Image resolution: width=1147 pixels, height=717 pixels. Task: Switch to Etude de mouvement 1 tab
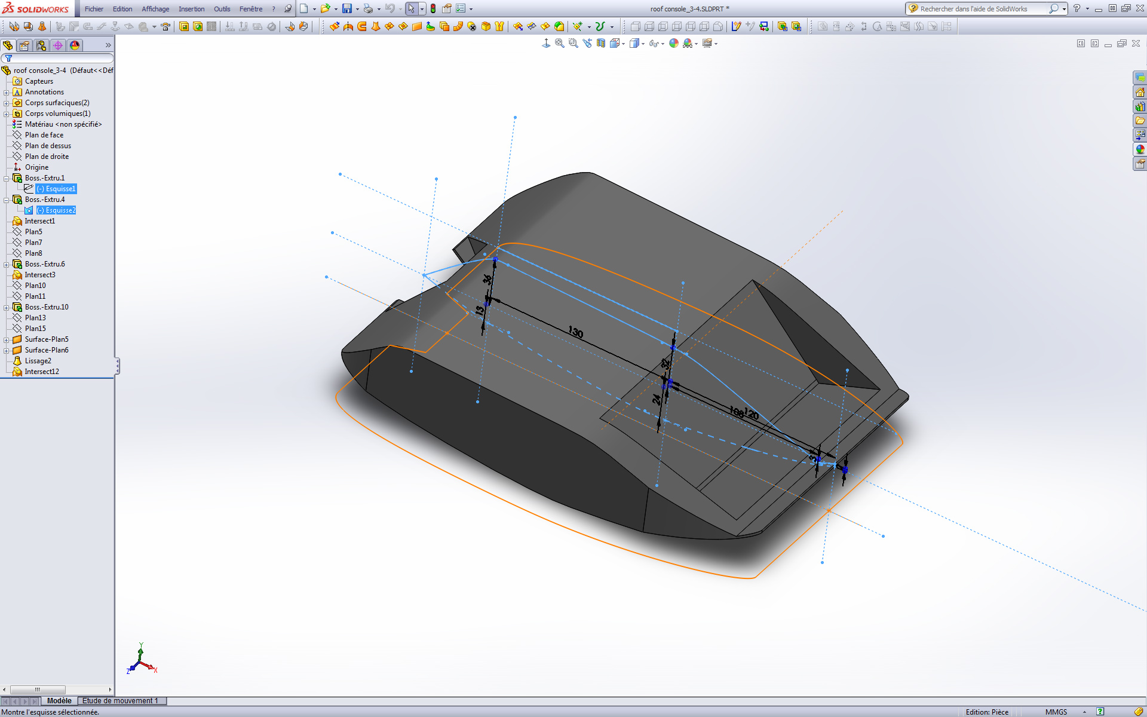pyautogui.click(x=121, y=701)
